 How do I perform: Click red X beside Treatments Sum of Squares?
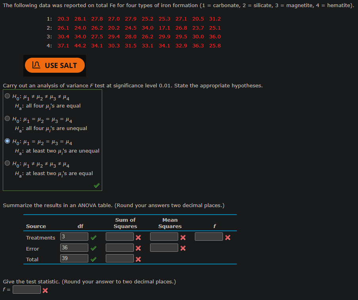point(138,238)
